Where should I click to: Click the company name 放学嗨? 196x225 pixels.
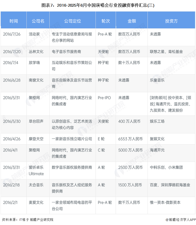(x=34, y=63)
